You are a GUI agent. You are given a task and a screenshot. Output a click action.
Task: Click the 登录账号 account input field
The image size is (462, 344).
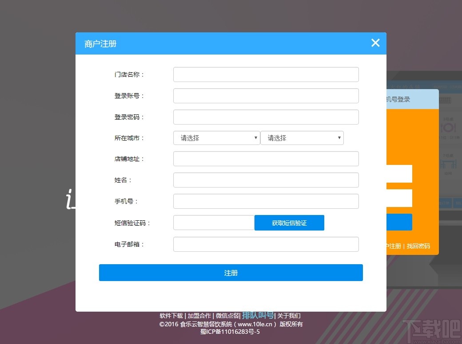pos(266,96)
